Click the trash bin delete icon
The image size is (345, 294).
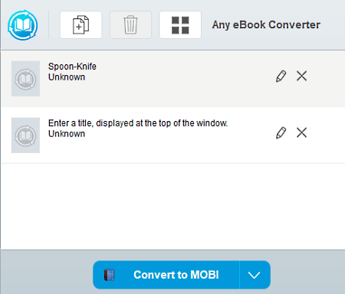pyautogui.click(x=130, y=25)
